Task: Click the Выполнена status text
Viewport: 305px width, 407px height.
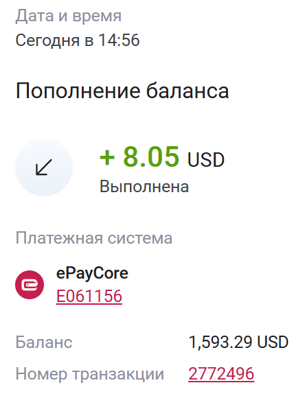Action: click(144, 187)
